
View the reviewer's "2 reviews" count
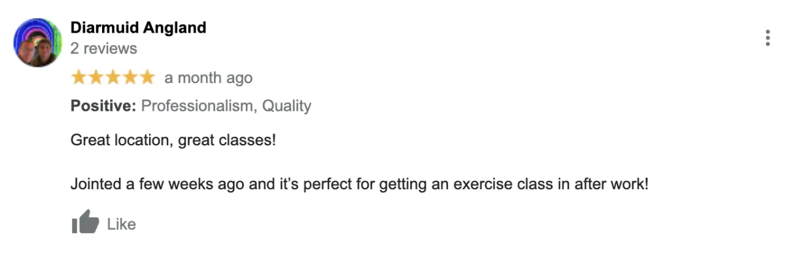tap(104, 48)
